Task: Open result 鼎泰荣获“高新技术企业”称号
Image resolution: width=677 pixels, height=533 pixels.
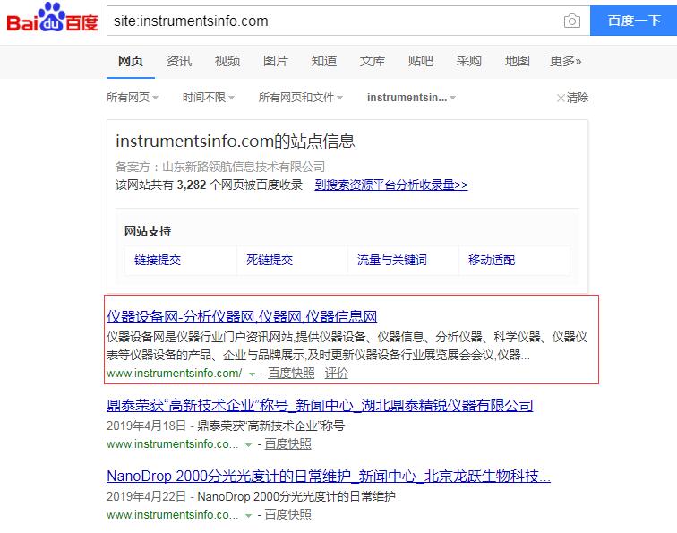Action: click(320, 405)
